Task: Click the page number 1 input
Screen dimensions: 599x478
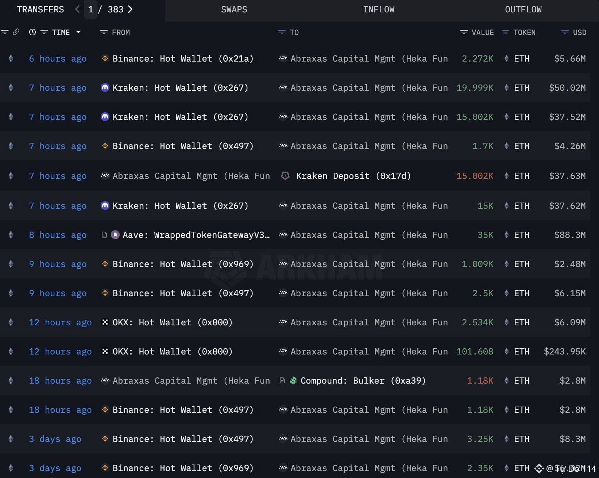Action: [91, 9]
